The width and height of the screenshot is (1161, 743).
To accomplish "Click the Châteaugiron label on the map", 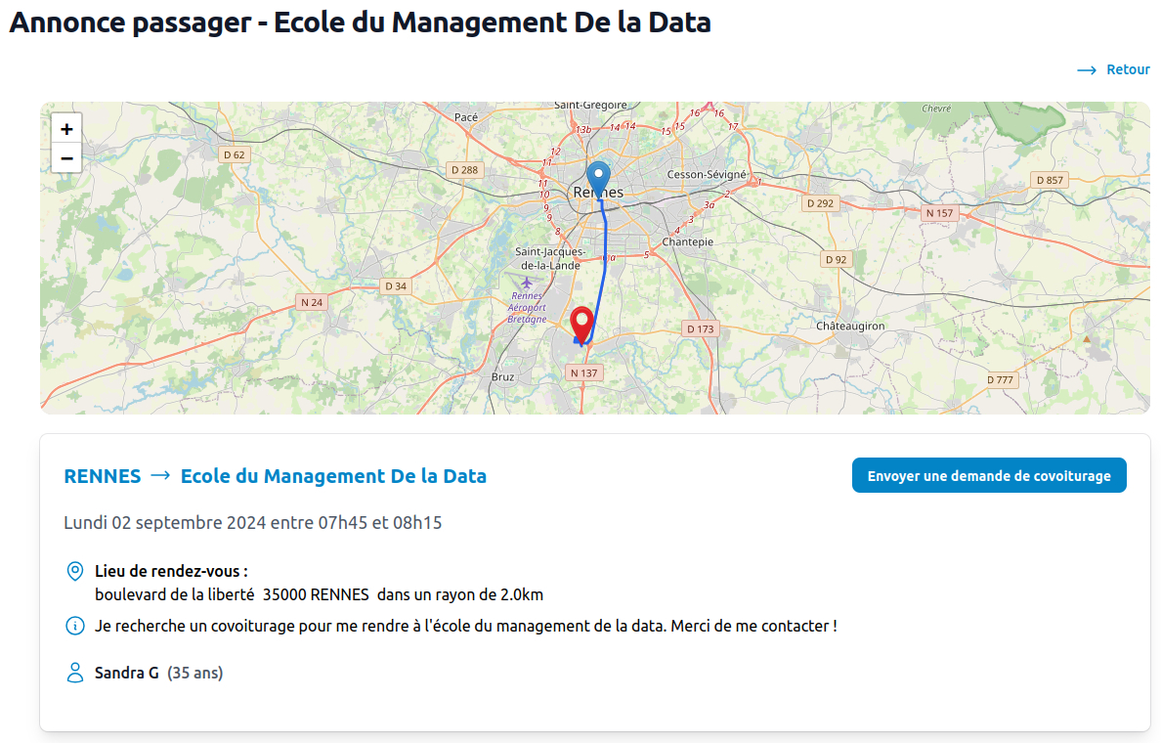I will click(x=850, y=326).
